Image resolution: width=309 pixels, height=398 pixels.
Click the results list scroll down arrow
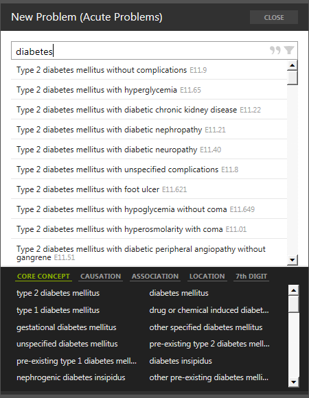pyautogui.click(x=293, y=259)
